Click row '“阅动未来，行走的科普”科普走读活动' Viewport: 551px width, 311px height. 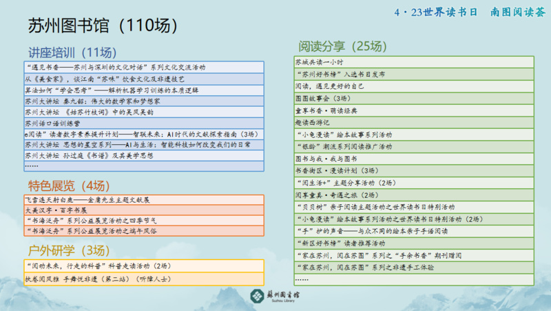click(x=144, y=266)
